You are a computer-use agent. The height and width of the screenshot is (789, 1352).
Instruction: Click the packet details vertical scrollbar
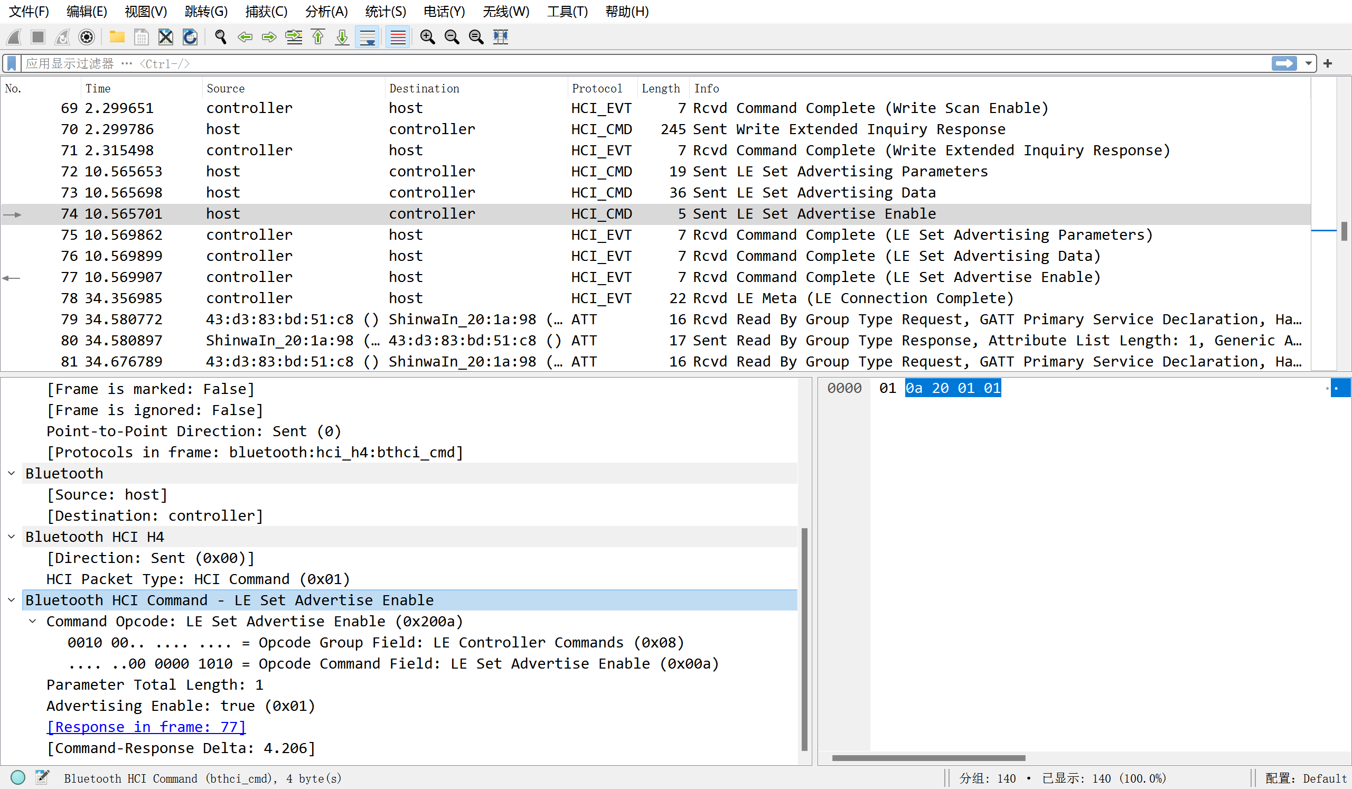pos(804,640)
